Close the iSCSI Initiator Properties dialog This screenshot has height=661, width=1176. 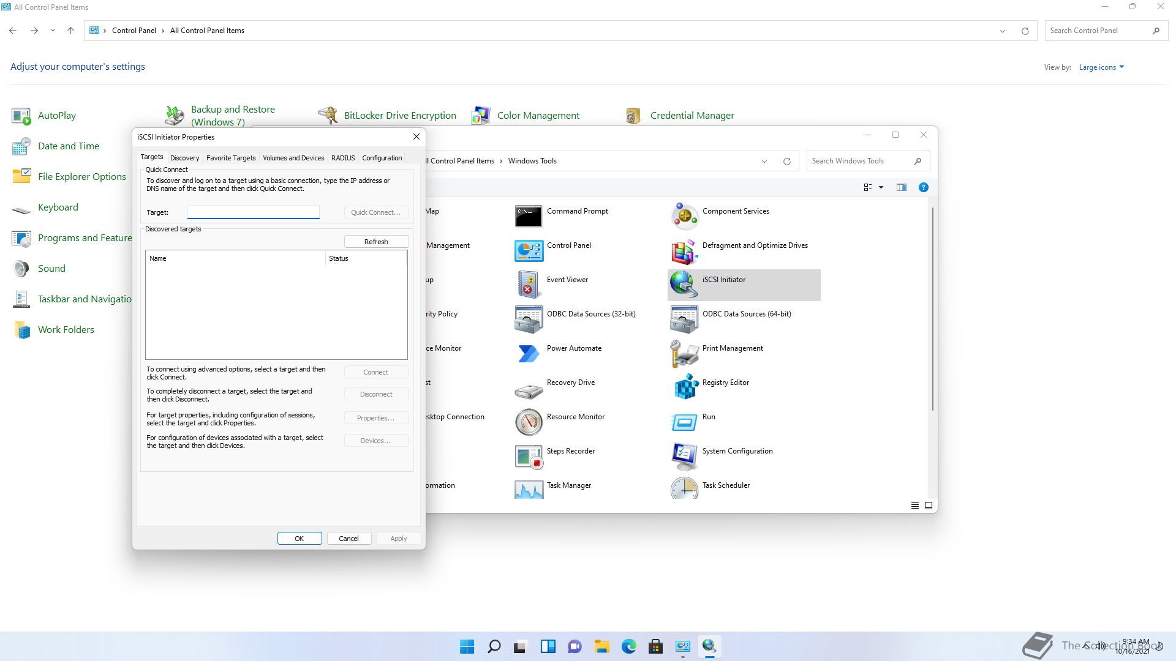pyautogui.click(x=417, y=137)
